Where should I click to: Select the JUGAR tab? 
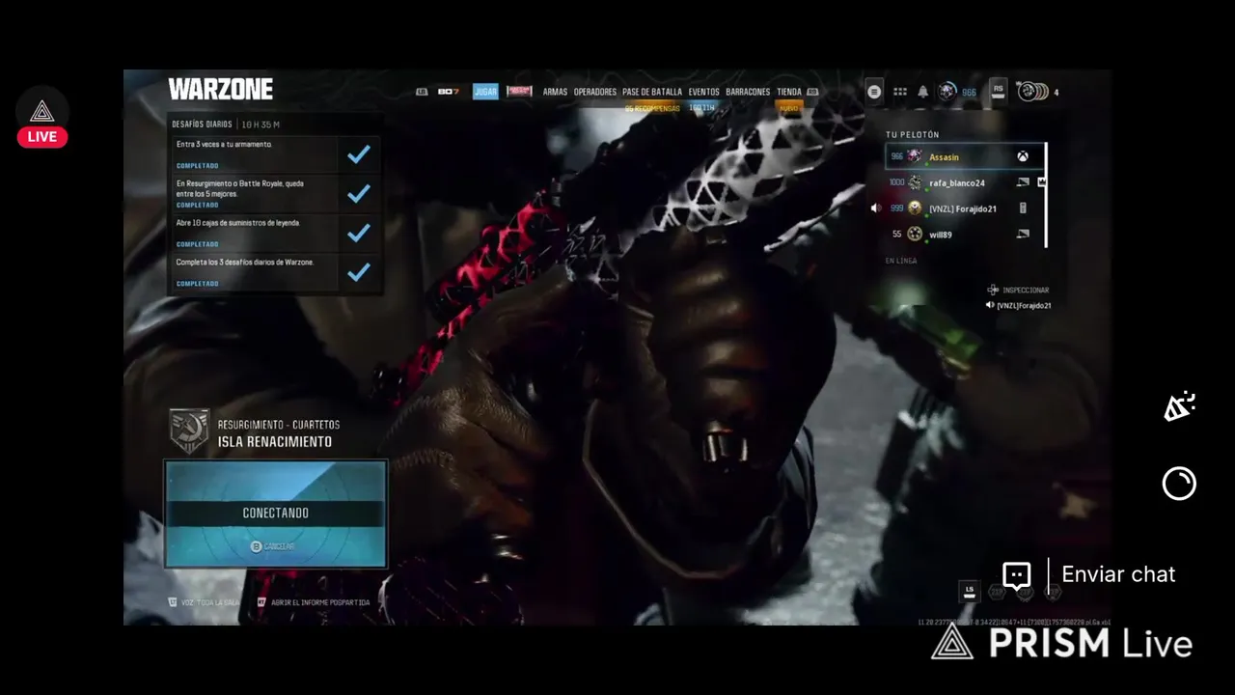click(x=485, y=92)
